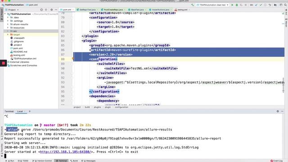The image size is (288, 162).
Task: Add a new terminal session with plus
Action: [x=30, y=111]
